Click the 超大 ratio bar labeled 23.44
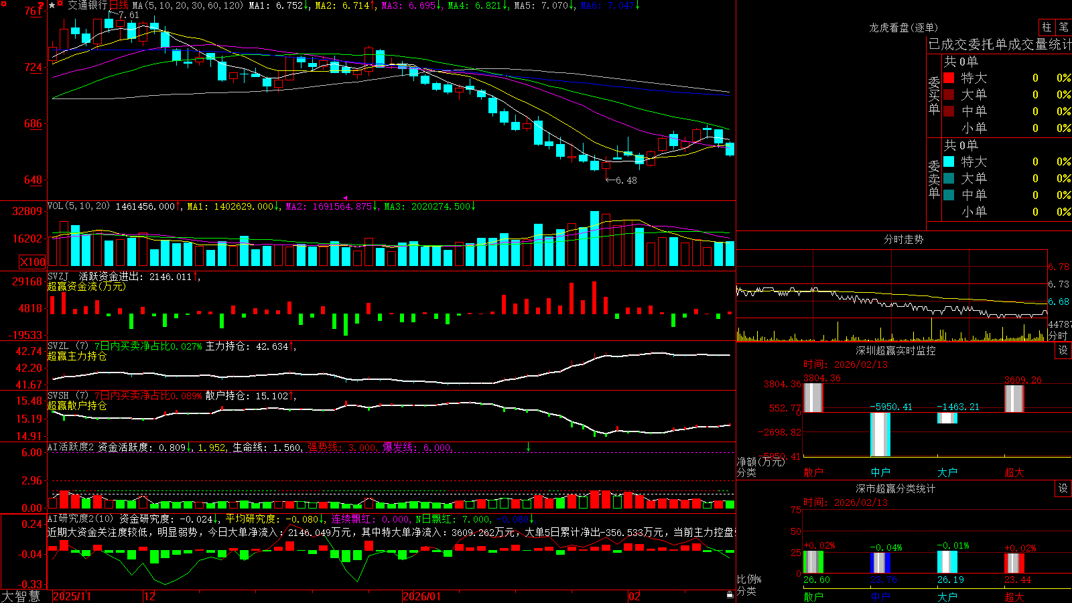The image size is (1072, 603). point(1014,563)
